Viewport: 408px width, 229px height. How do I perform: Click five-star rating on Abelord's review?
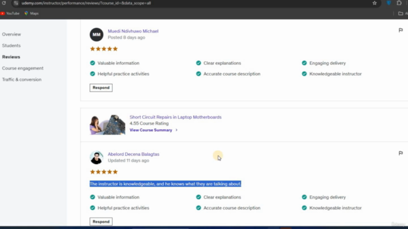104,172
